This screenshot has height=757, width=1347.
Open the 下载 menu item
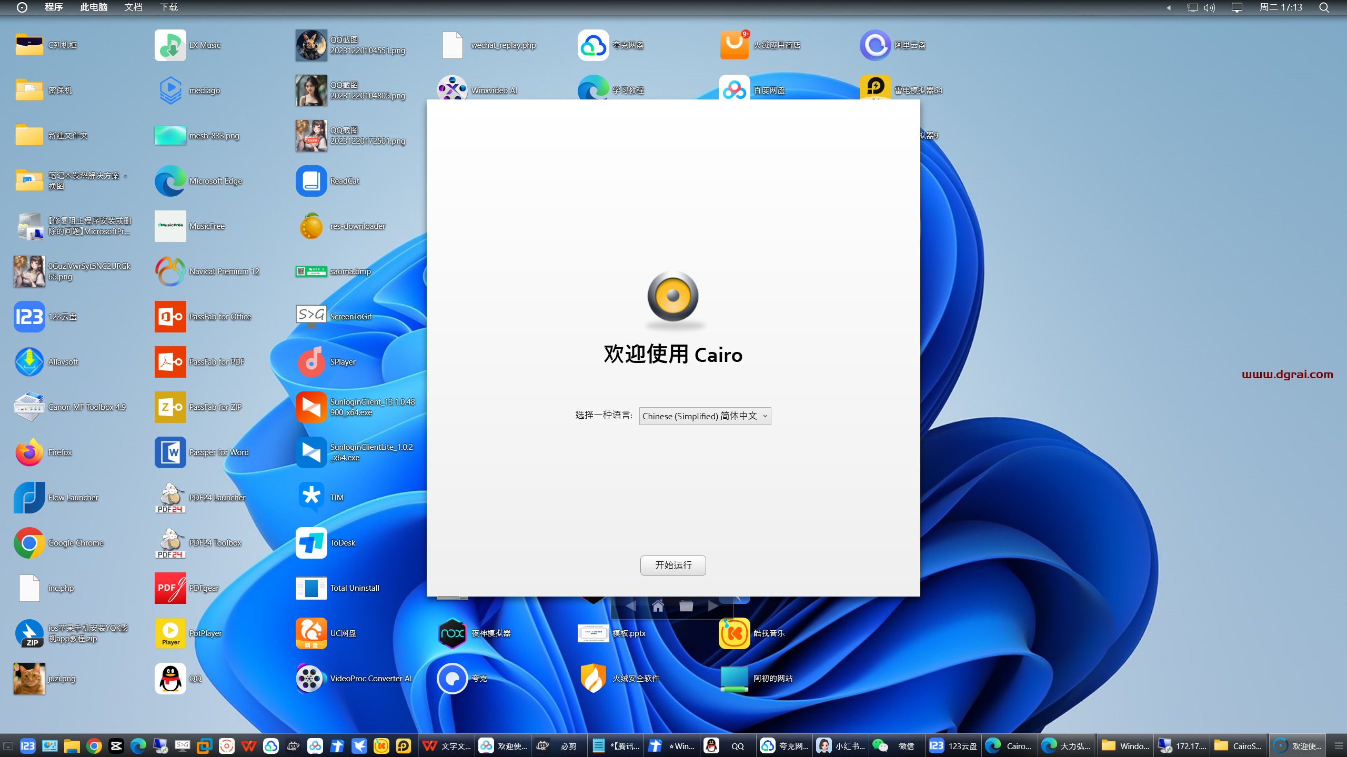pyautogui.click(x=169, y=7)
